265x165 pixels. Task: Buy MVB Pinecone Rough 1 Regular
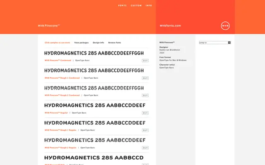(145, 130)
